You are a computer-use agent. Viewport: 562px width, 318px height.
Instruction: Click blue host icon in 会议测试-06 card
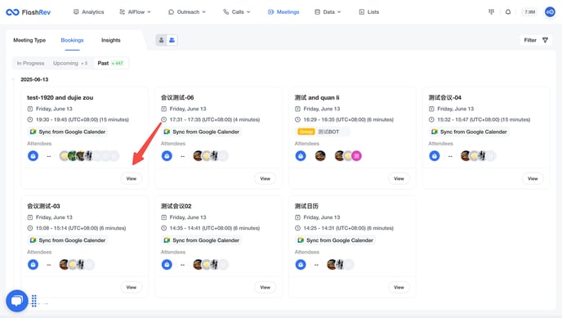click(x=167, y=156)
